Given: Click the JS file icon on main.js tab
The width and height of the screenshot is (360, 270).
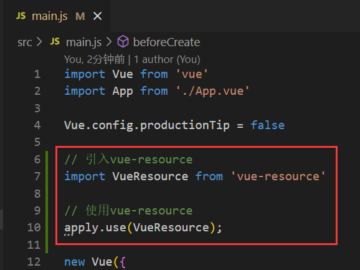Looking at the screenshot, I should (21, 16).
